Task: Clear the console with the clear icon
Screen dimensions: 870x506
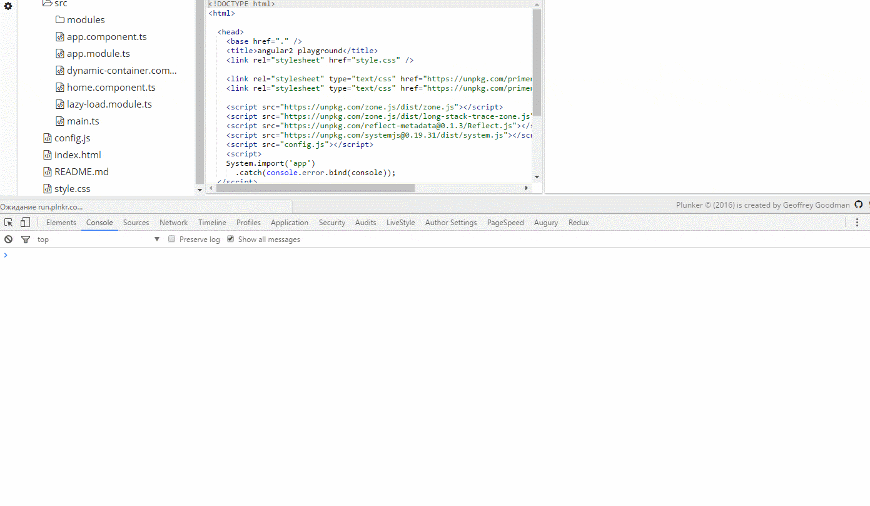Action: pyautogui.click(x=9, y=239)
